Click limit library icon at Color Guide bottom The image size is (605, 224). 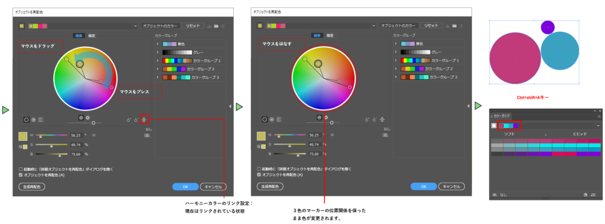point(495,195)
